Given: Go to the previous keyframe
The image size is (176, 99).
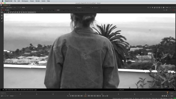Looking at the screenshot, I should (76, 96).
